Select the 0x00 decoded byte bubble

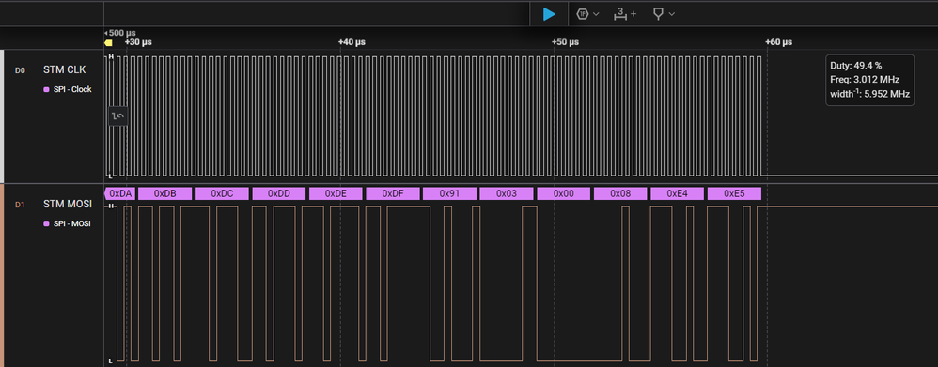(x=564, y=193)
